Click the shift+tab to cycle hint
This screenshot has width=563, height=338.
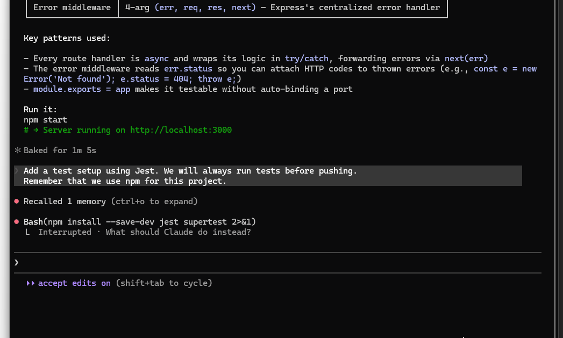164,283
